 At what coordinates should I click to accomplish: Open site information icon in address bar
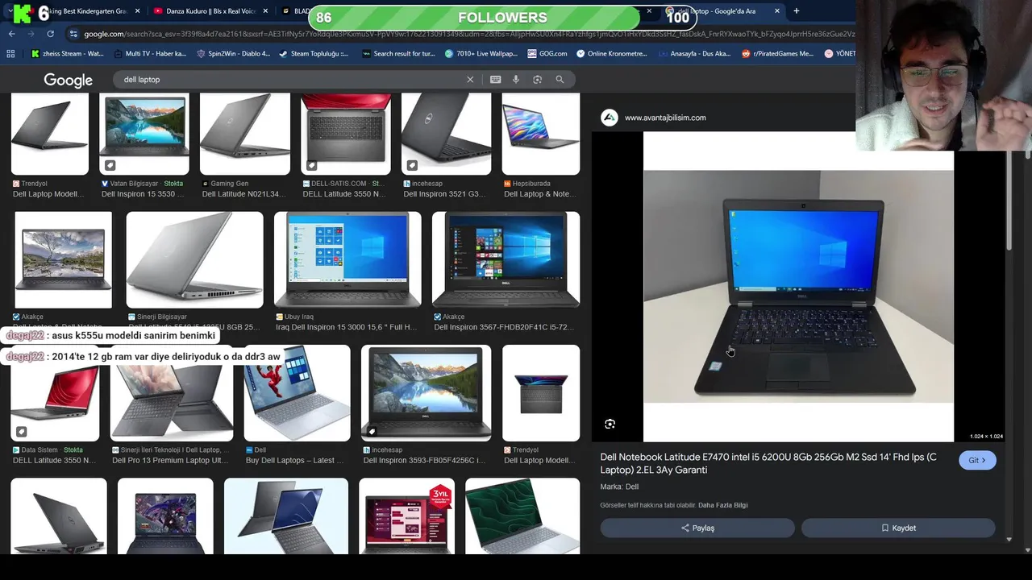[73, 34]
